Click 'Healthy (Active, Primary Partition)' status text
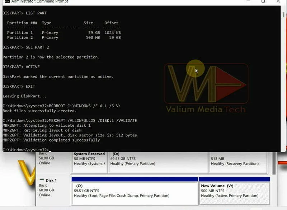The width and height of the screenshot is (287, 210). (x=230, y=196)
